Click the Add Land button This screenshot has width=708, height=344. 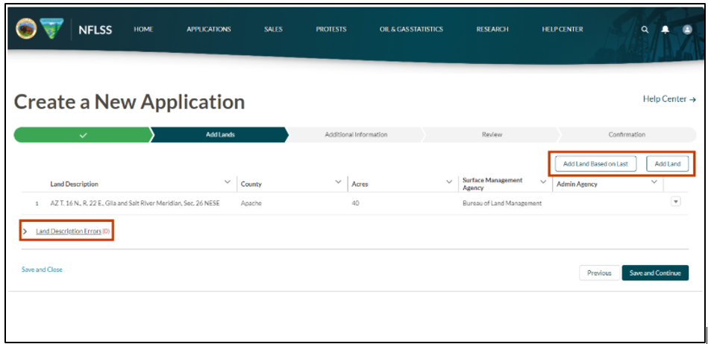pos(668,164)
